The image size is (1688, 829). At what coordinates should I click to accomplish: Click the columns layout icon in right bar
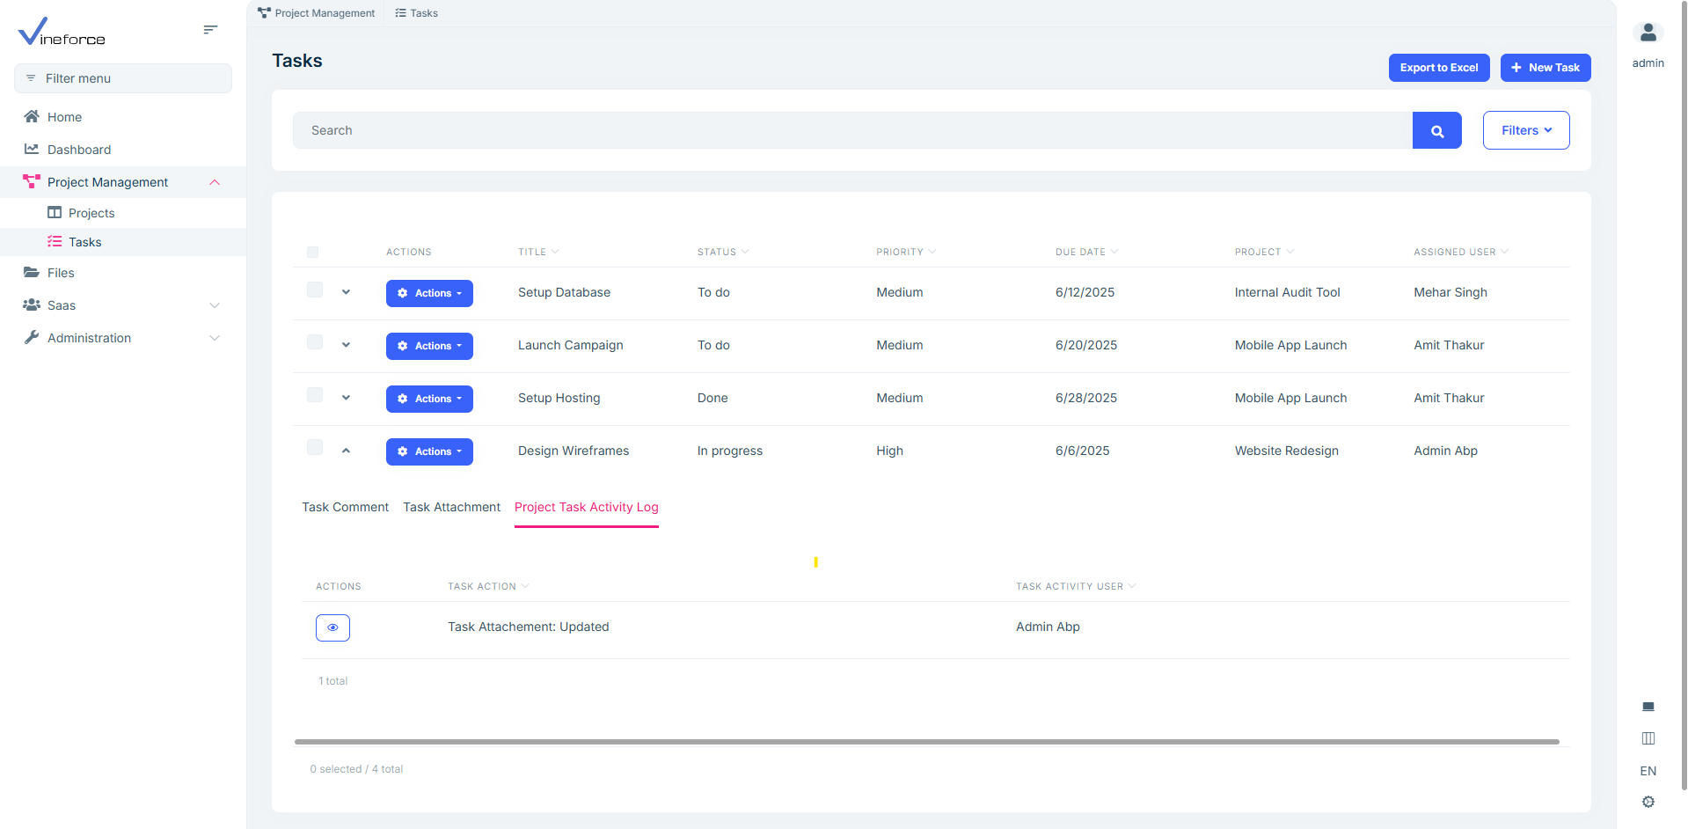pos(1648,738)
